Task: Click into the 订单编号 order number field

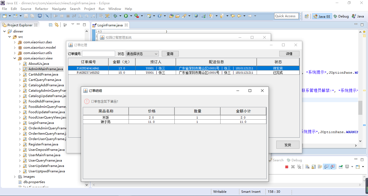Action: pos(98,54)
